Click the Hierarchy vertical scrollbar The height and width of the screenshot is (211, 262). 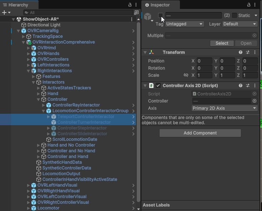pyautogui.click(x=138, y=112)
